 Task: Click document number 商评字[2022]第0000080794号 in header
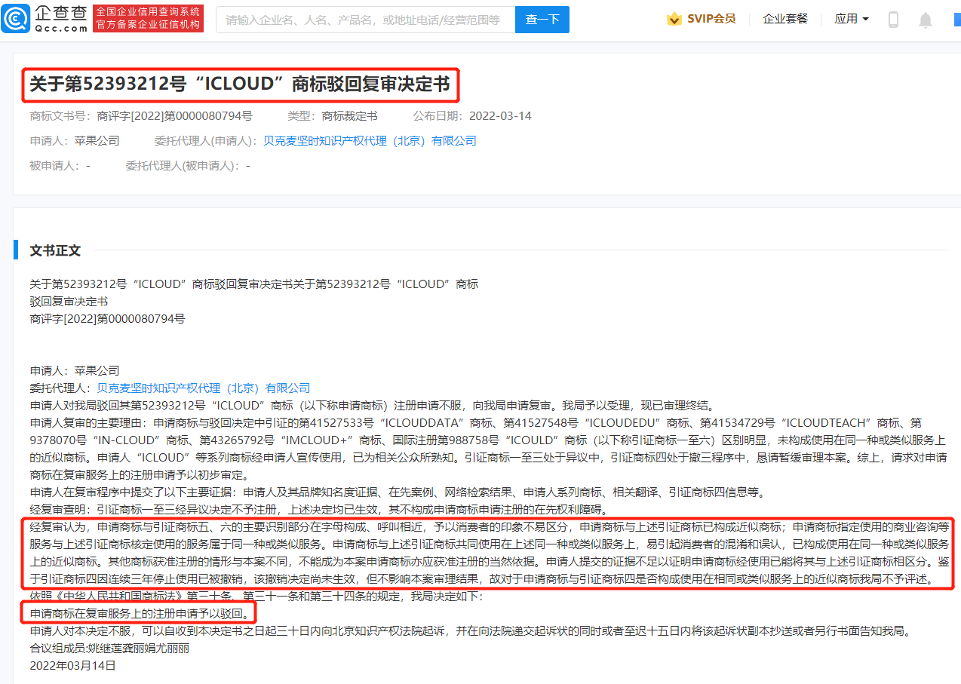point(175,116)
